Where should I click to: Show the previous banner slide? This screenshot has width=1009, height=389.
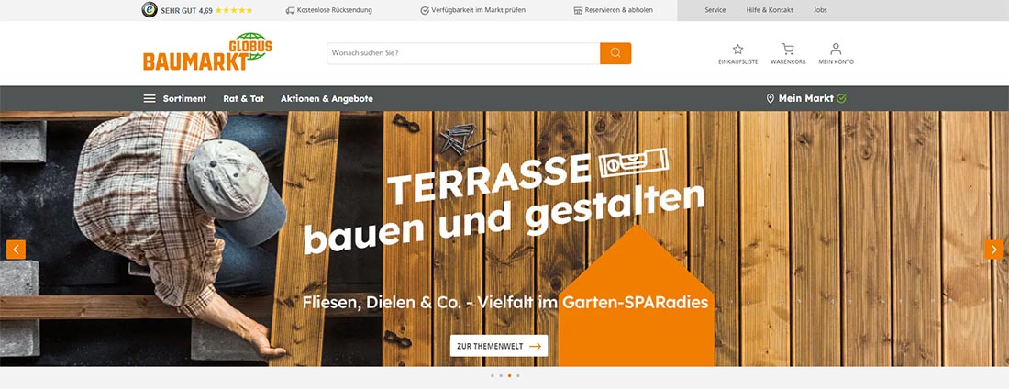click(16, 250)
